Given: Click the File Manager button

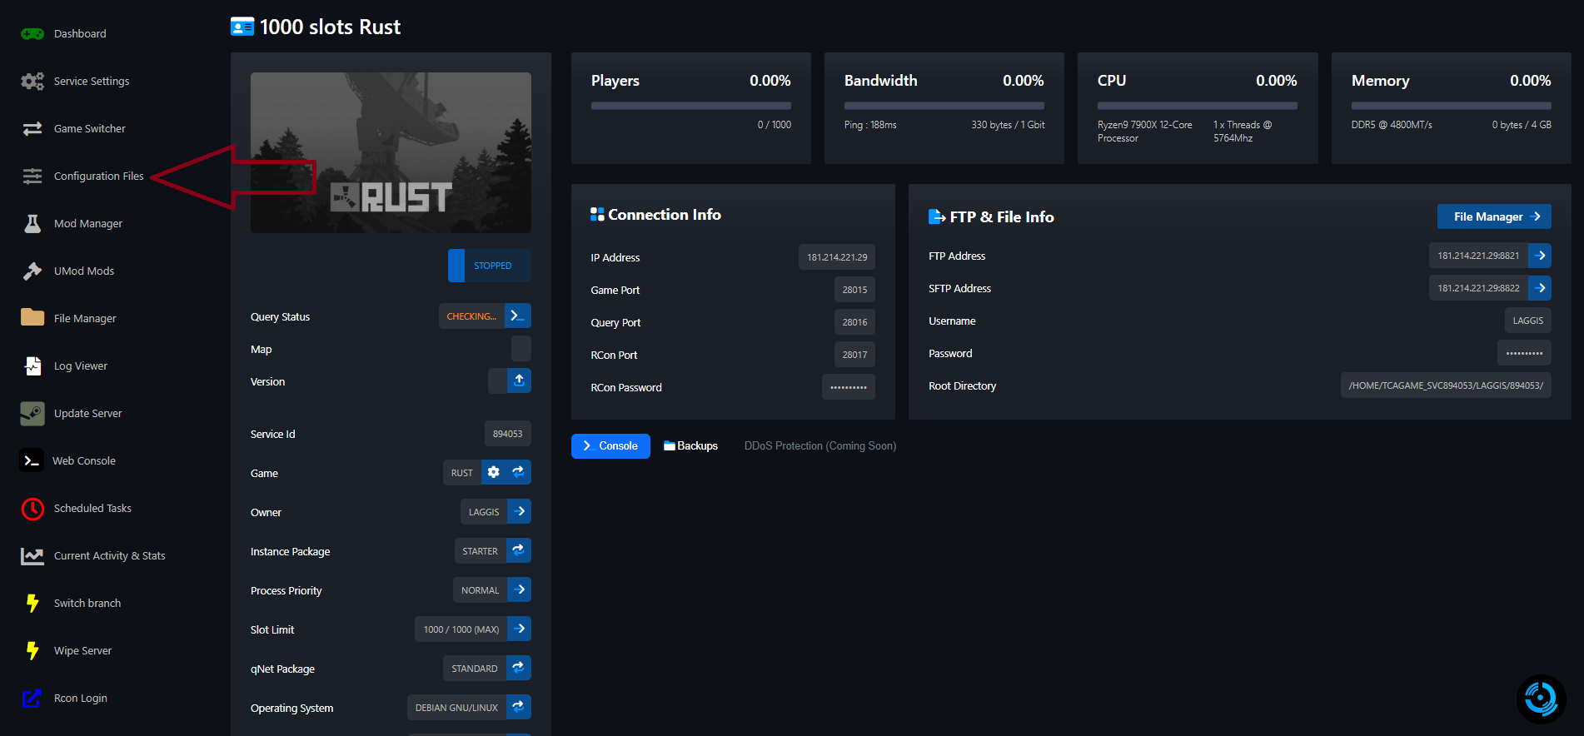Looking at the screenshot, I should pyautogui.click(x=1494, y=216).
